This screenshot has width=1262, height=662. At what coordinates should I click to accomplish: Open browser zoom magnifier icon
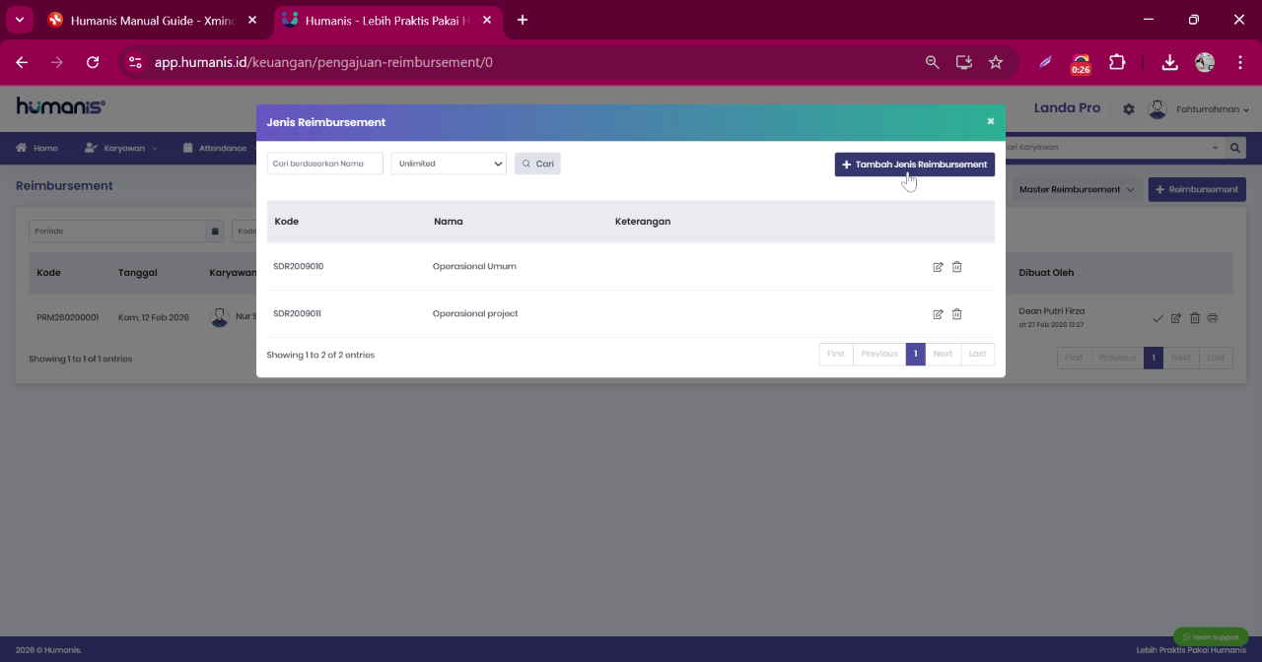[932, 62]
